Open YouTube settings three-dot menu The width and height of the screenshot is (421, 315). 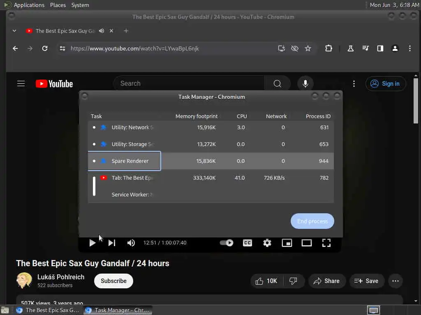coord(354,84)
